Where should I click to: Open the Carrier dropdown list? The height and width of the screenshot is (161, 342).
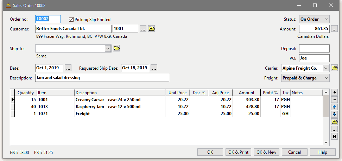tap(326, 68)
